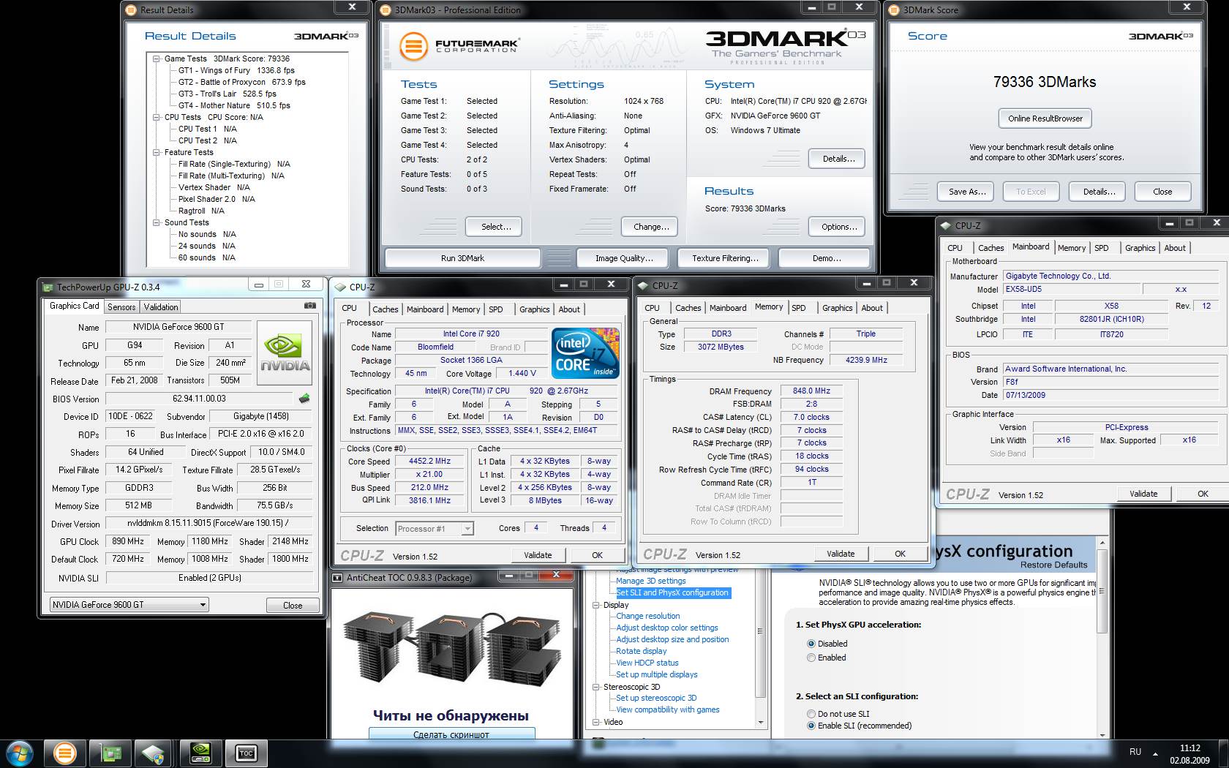The width and height of the screenshot is (1229, 768).
Task: Click the Restore Defaults link
Action: [x=1053, y=565]
